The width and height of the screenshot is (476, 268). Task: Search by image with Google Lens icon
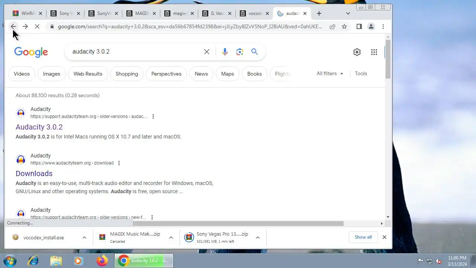[x=240, y=52]
